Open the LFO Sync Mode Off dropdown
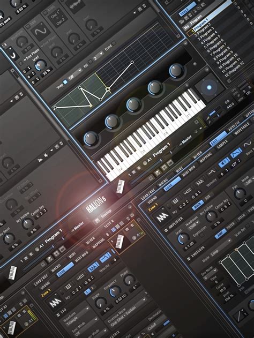Viewport: 254px width, 338px height. (86, 328)
